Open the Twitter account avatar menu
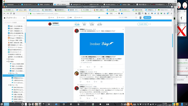 click(140, 18)
